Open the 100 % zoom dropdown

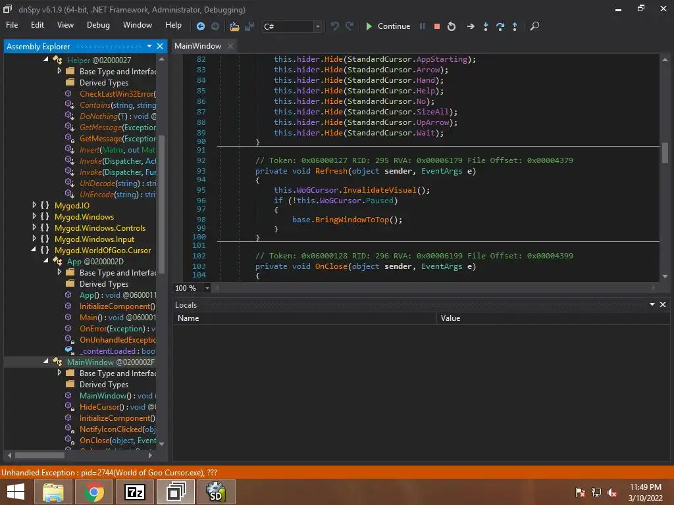[x=207, y=288]
